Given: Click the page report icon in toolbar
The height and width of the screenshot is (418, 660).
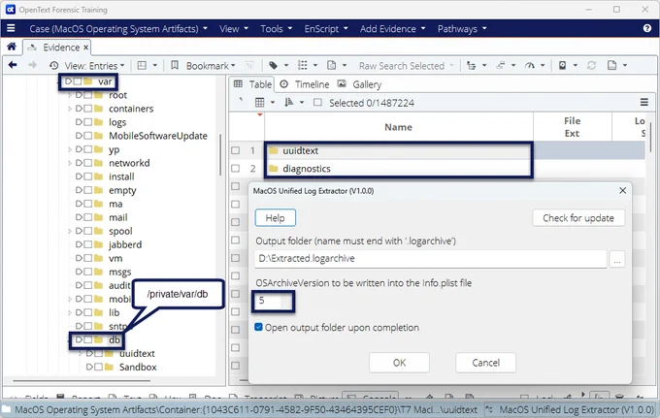Looking at the screenshot, I should tap(612, 65).
